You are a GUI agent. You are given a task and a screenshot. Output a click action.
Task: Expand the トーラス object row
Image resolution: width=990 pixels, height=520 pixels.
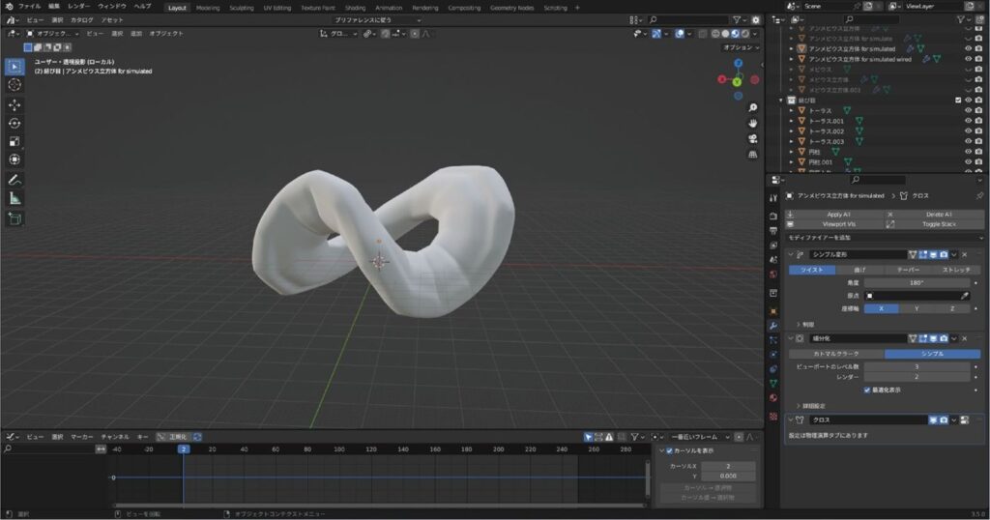791,110
